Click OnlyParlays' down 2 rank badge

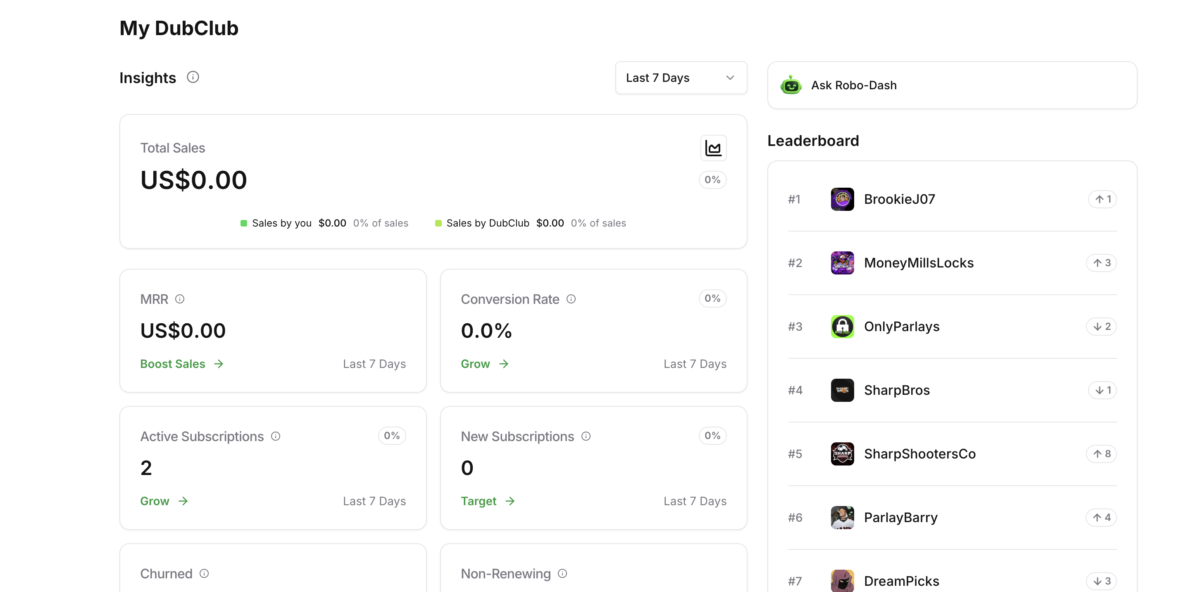coord(1101,326)
